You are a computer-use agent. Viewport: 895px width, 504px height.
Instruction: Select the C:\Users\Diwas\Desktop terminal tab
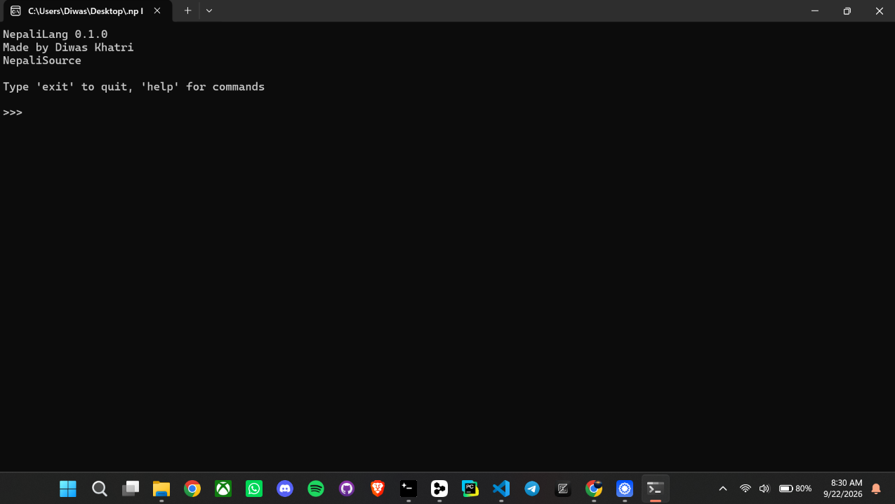click(x=87, y=11)
